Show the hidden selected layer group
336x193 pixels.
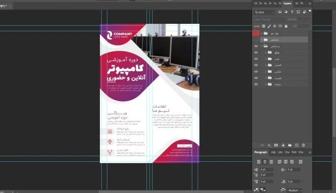click(x=256, y=40)
